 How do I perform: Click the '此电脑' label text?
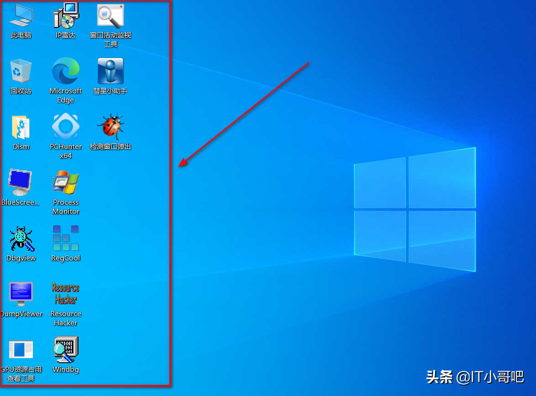[21, 35]
